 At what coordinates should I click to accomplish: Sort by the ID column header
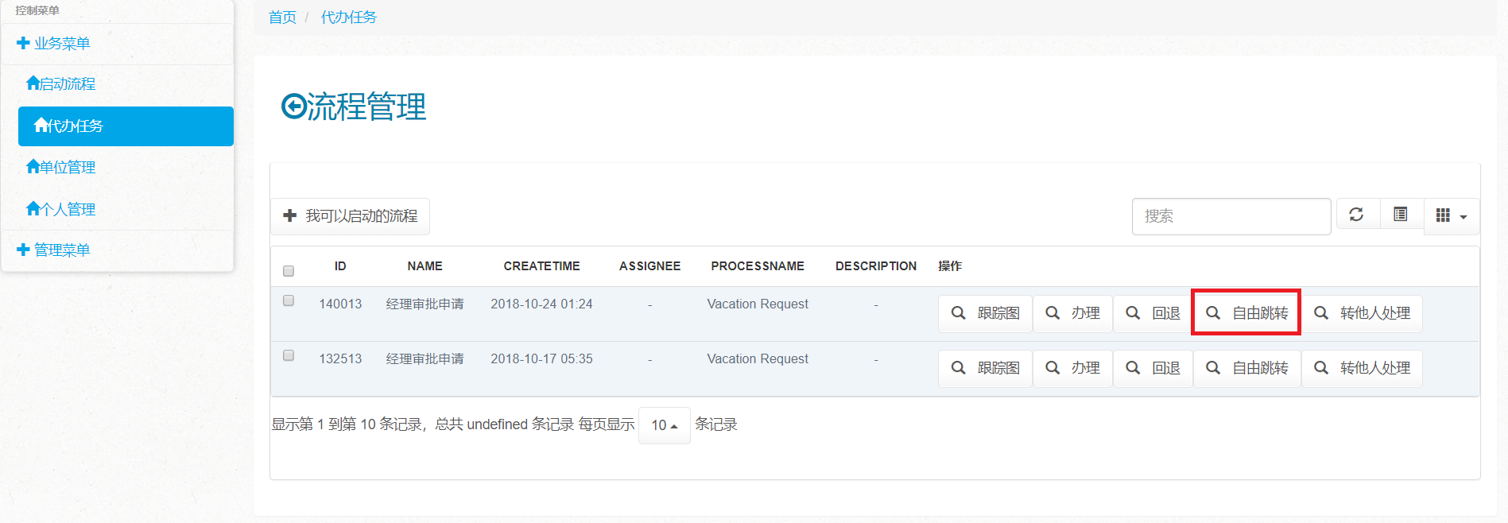(340, 266)
